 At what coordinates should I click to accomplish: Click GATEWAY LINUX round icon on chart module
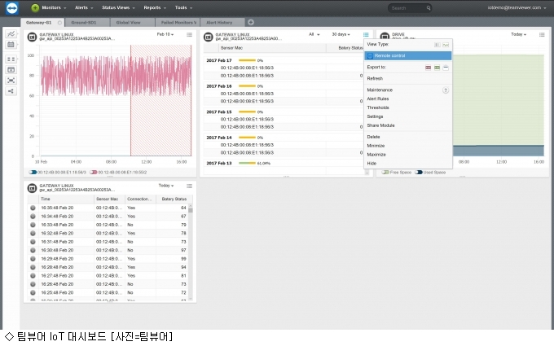32,37
